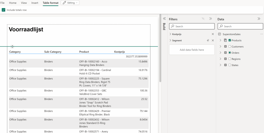Switch to the Home tab
Viewport: 264px width, 133px height.
pyautogui.click(x=13, y=3)
